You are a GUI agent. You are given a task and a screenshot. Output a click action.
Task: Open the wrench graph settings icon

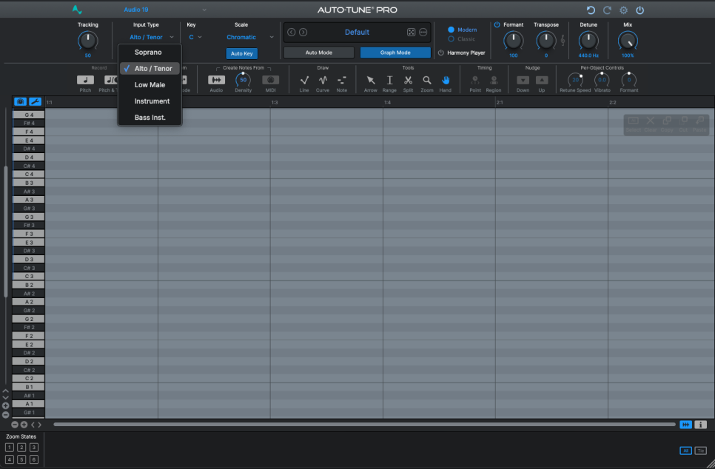tap(35, 101)
